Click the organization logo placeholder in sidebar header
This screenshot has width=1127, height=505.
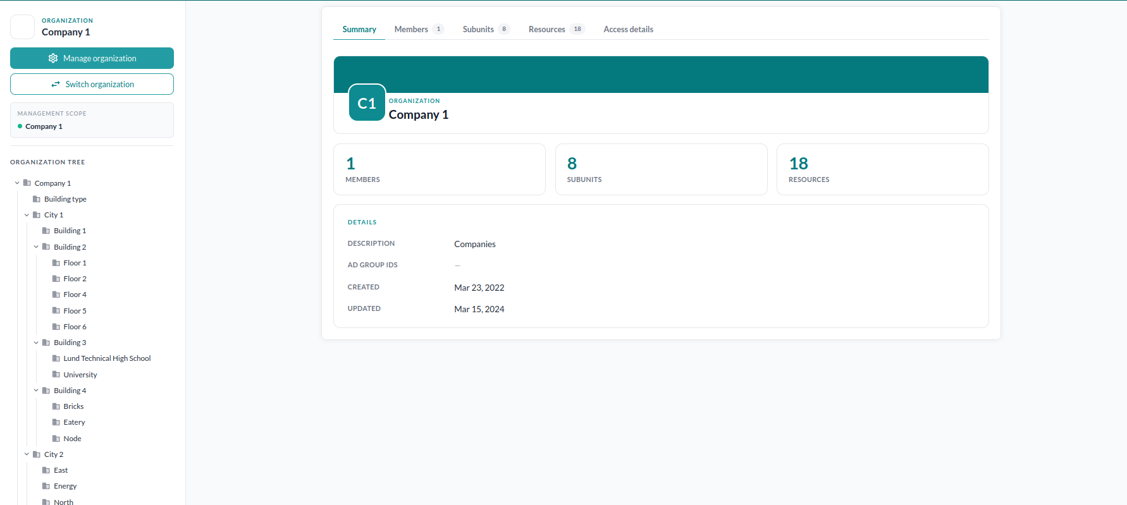point(23,27)
